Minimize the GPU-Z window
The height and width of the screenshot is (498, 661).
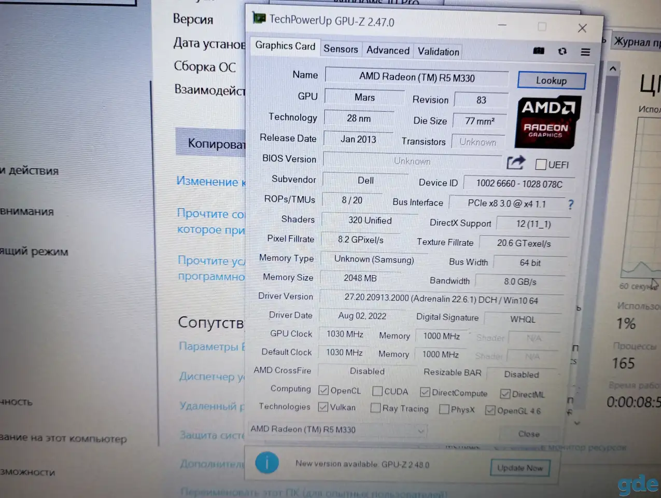click(502, 24)
